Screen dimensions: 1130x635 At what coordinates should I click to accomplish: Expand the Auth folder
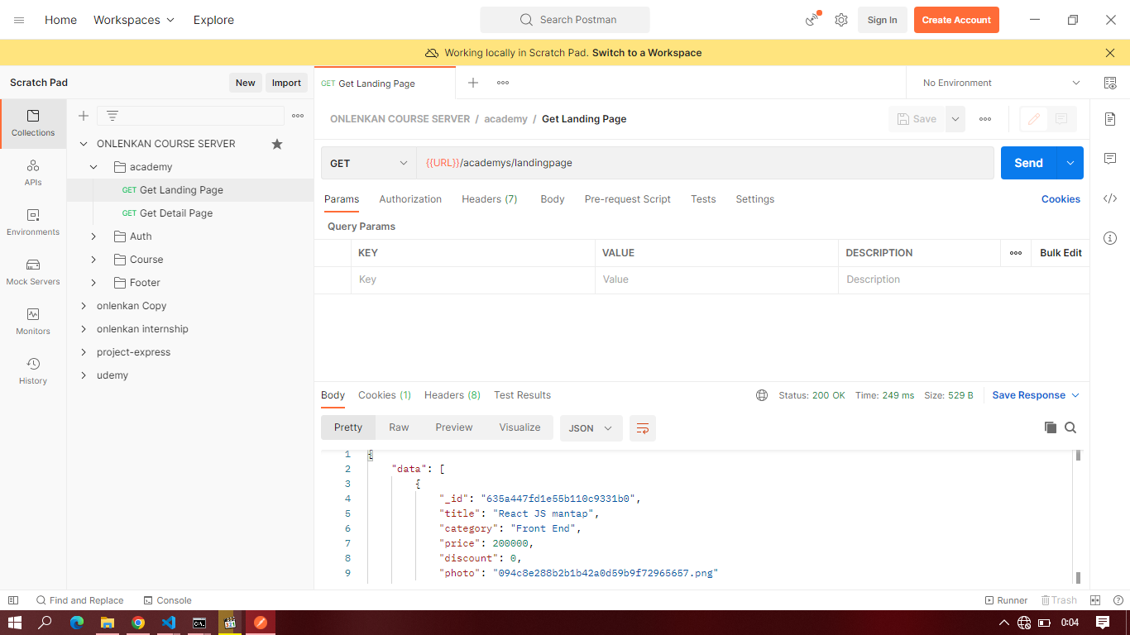click(93, 236)
